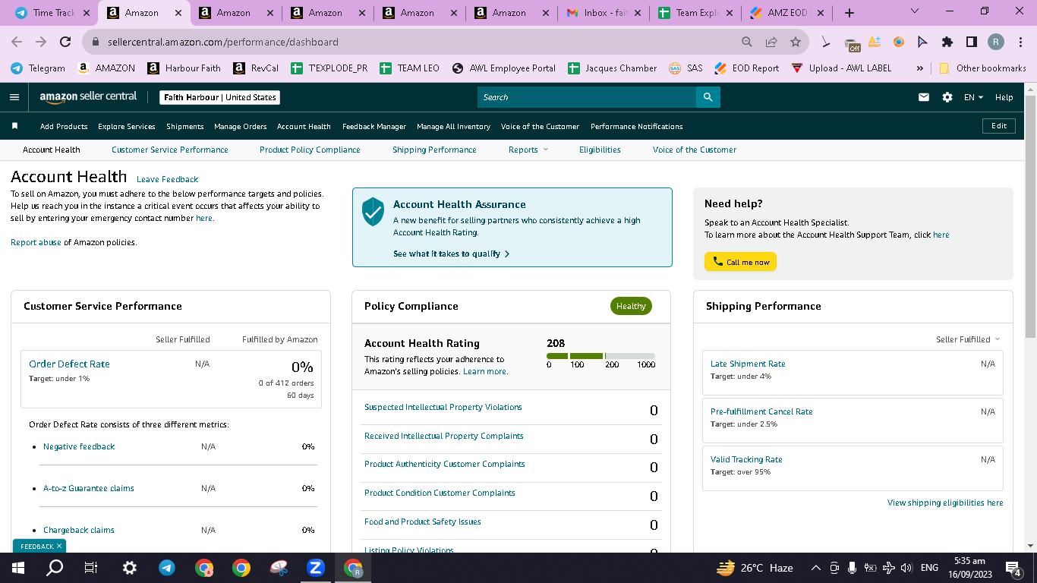Viewport: 1037px width, 583px height.
Task: Click the volume speaker icon in the system tray
Action: coord(906,567)
